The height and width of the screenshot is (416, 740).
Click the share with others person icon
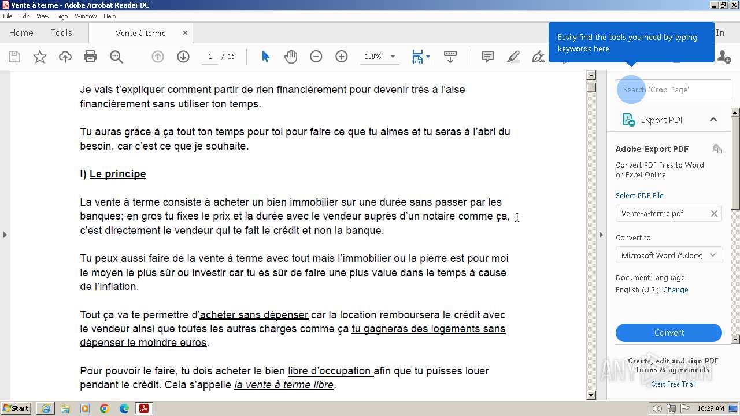723,57
